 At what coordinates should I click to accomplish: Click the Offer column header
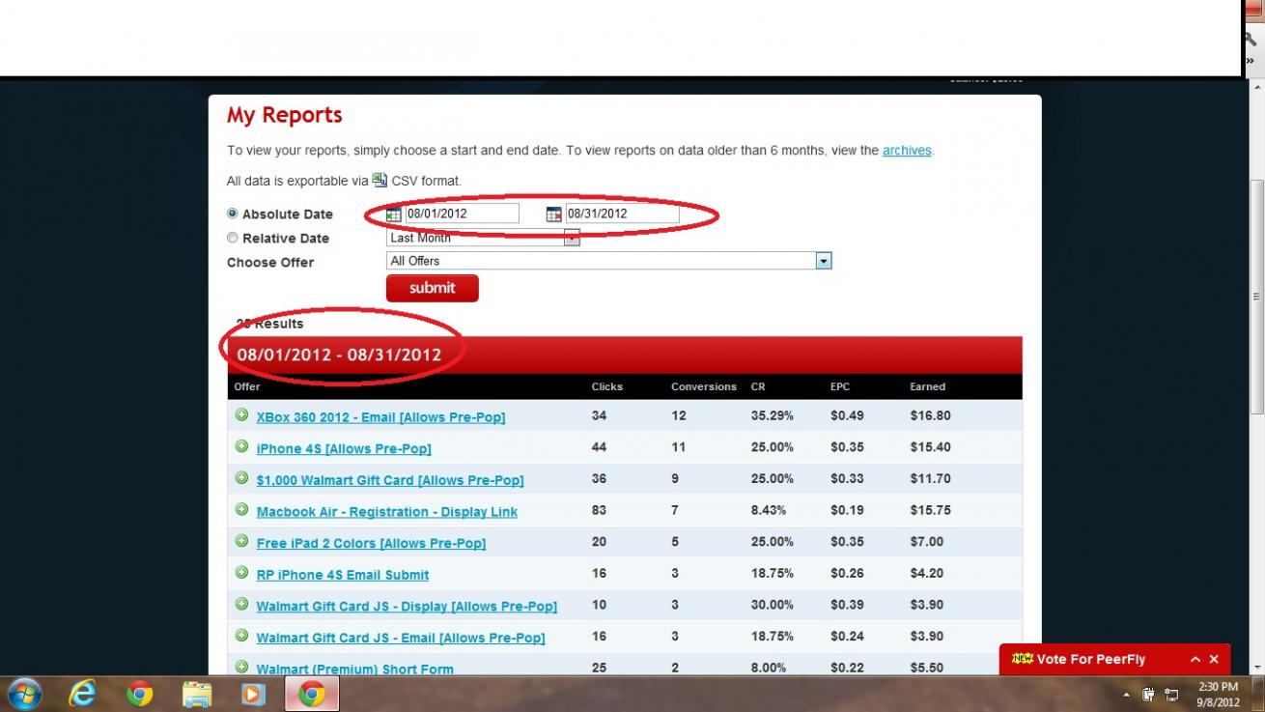247,386
